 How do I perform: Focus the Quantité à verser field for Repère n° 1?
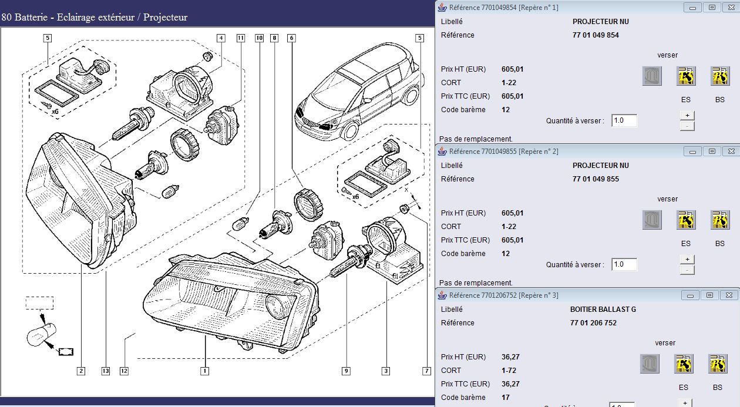(x=624, y=120)
